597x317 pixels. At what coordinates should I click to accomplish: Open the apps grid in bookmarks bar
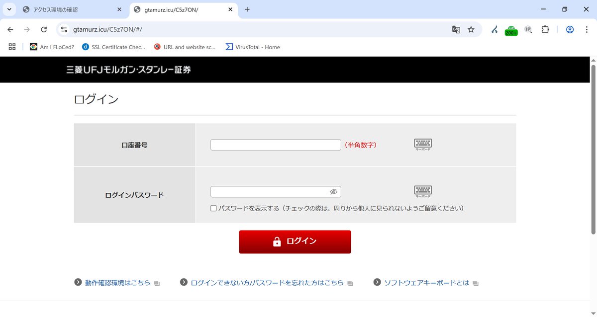(12, 47)
